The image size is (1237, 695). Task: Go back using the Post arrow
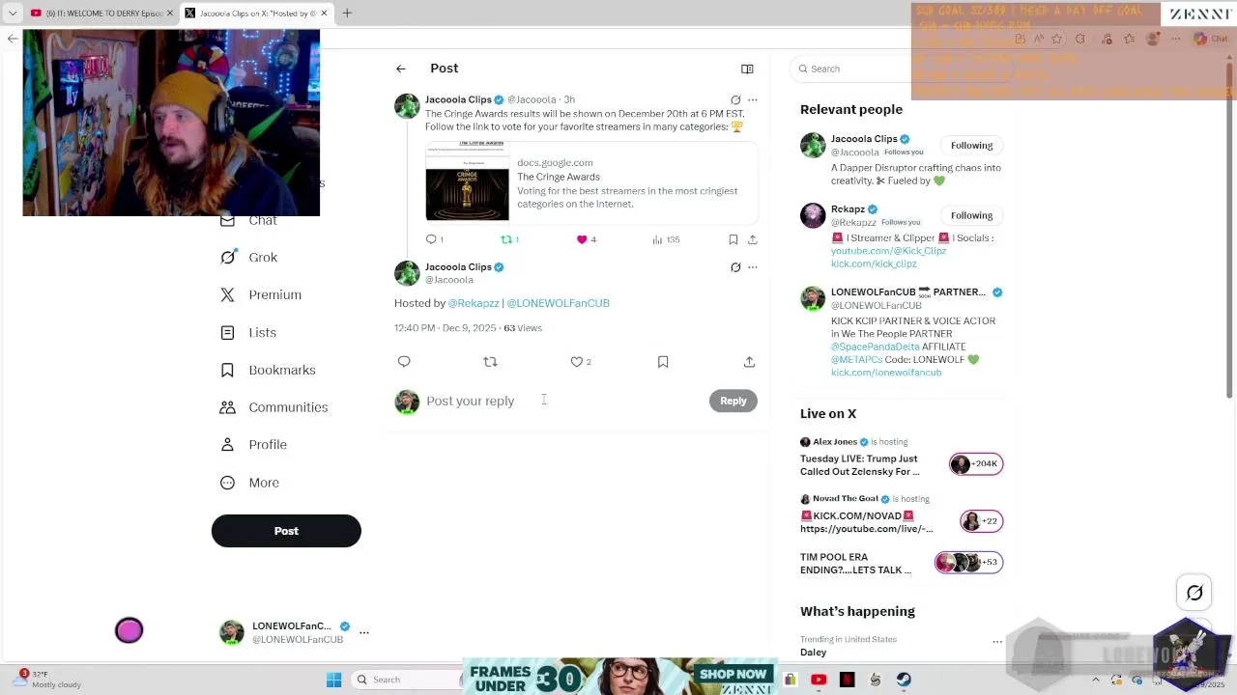pos(400,69)
